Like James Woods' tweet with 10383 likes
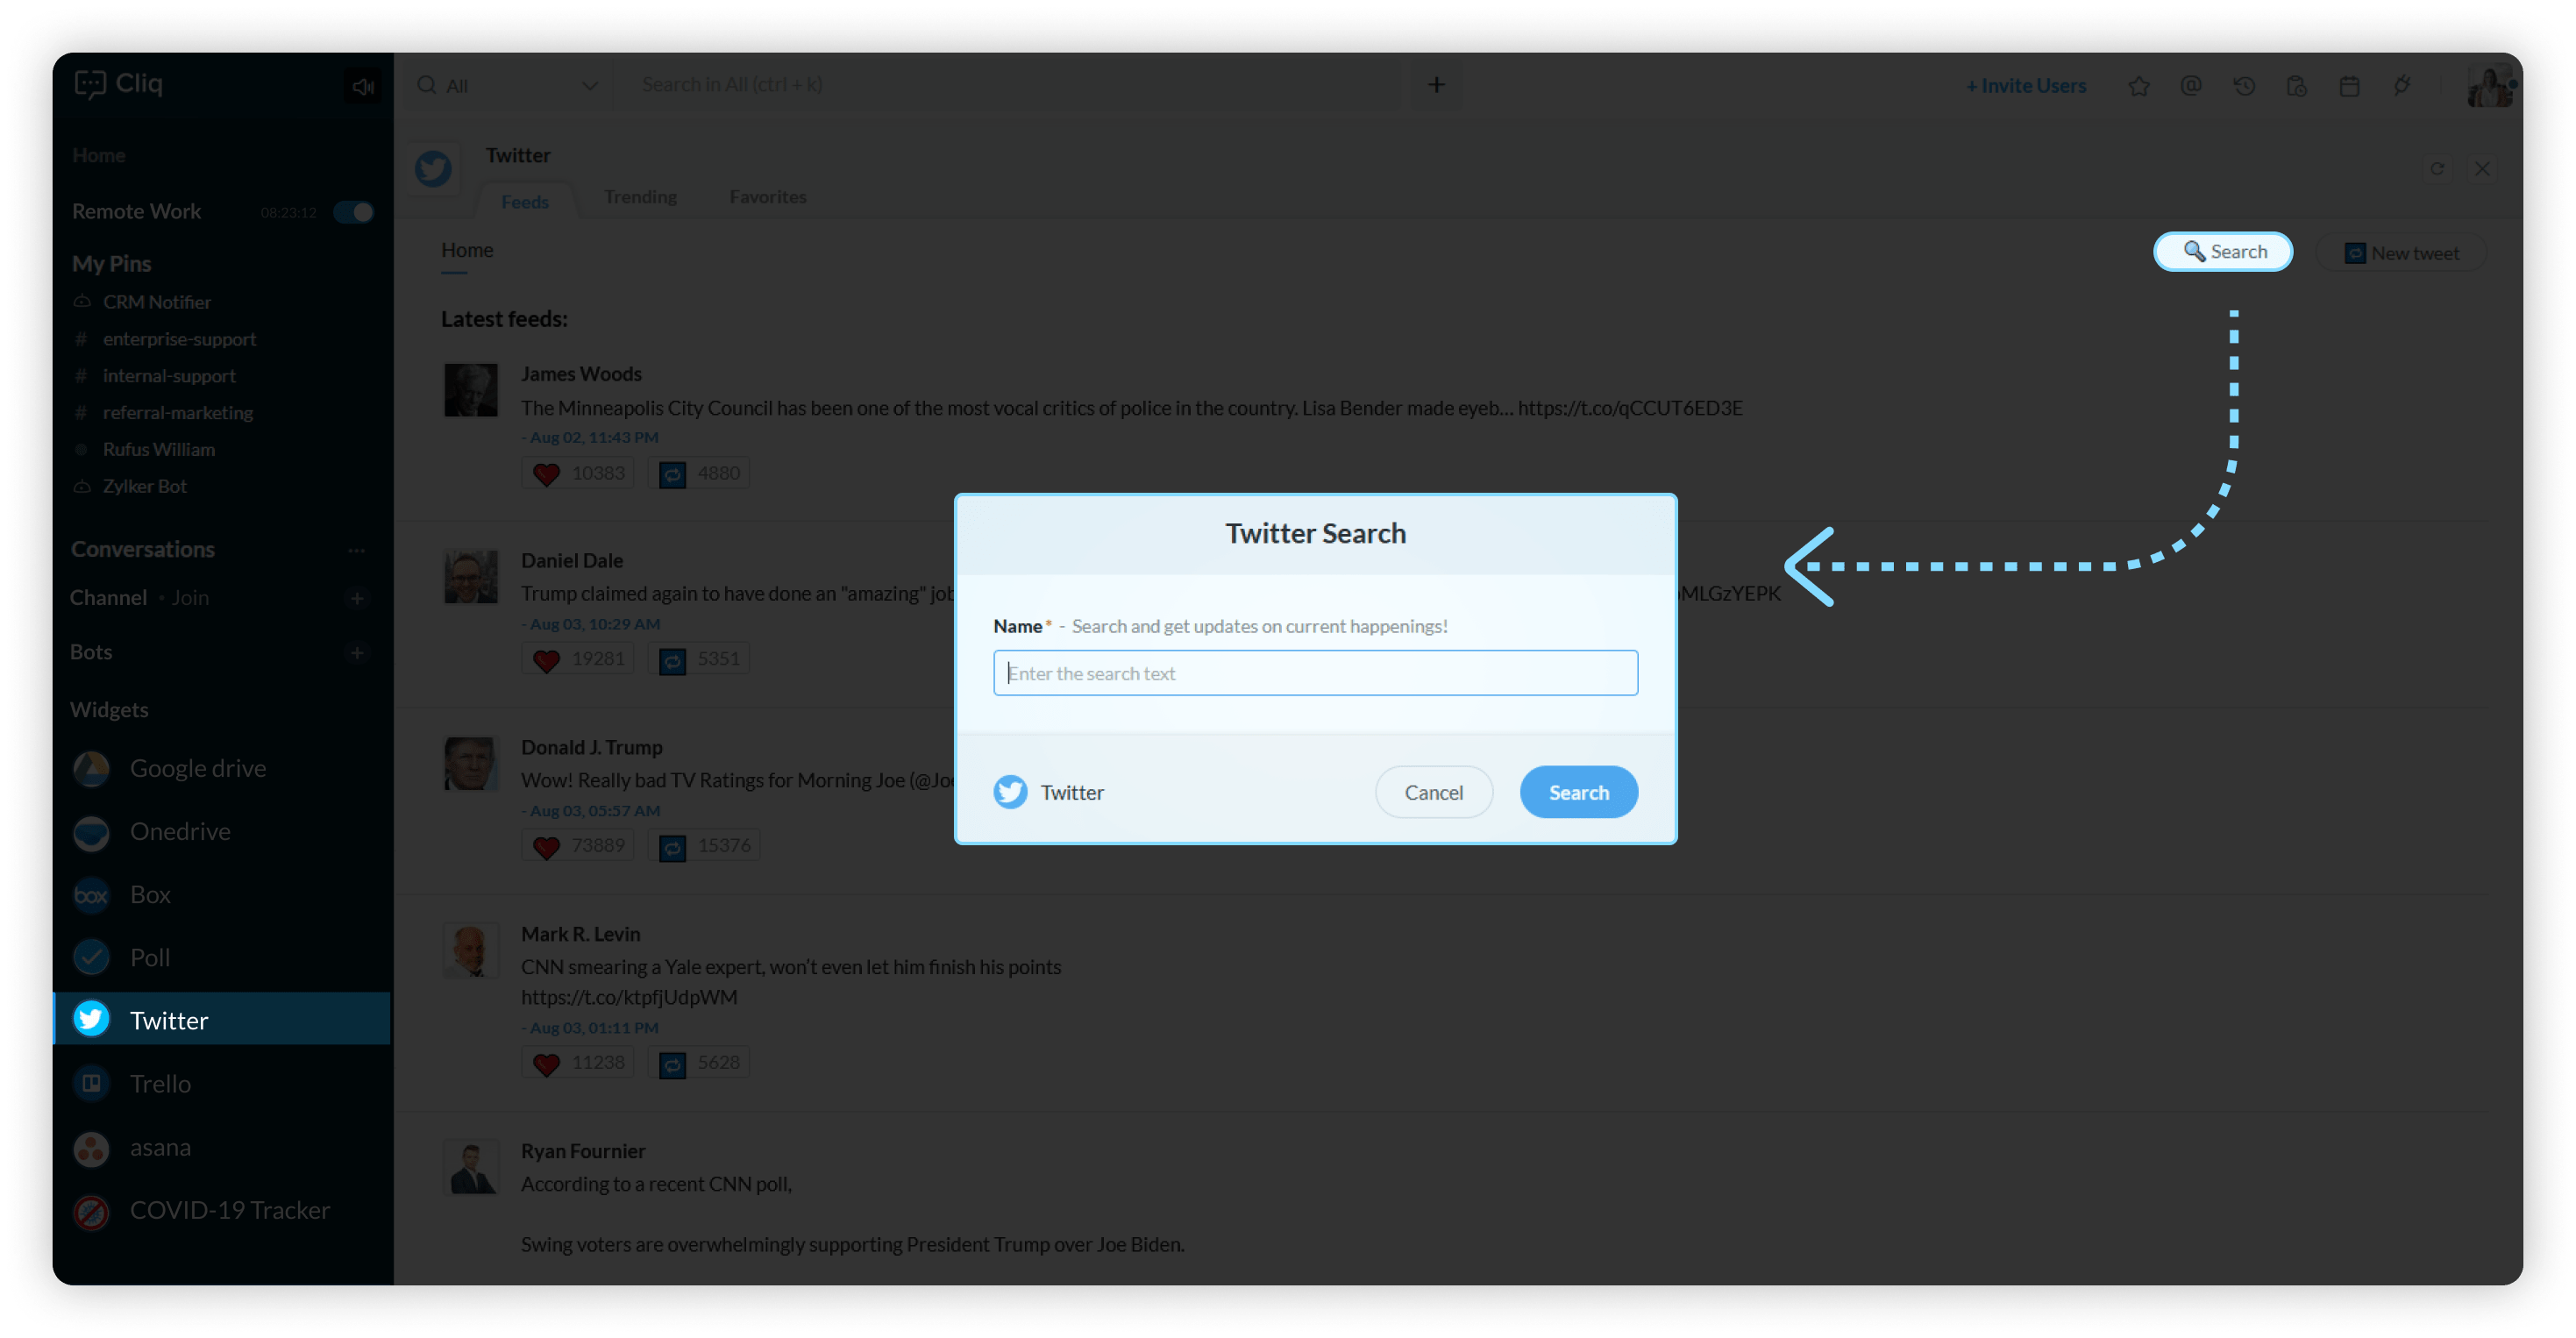Screen dimensions: 2576x1338 click(577, 473)
